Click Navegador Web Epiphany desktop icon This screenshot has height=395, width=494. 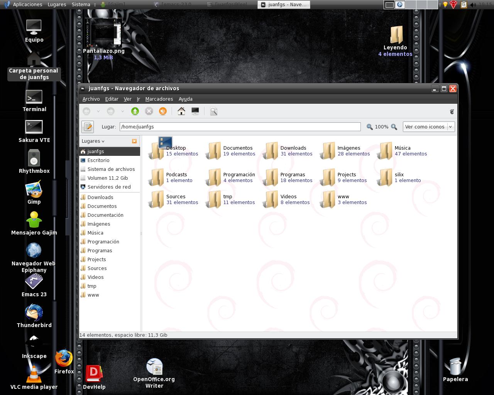(x=34, y=258)
